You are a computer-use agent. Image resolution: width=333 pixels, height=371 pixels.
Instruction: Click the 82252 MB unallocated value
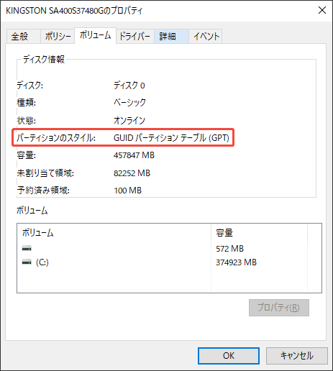point(132,173)
